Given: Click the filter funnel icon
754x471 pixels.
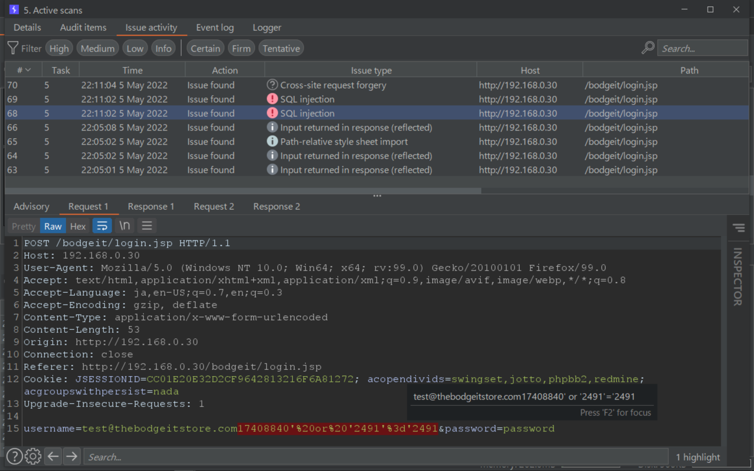Looking at the screenshot, I should pyautogui.click(x=13, y=48).
